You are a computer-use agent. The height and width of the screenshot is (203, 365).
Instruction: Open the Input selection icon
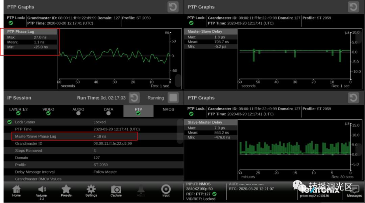click(x=166, y=191)
